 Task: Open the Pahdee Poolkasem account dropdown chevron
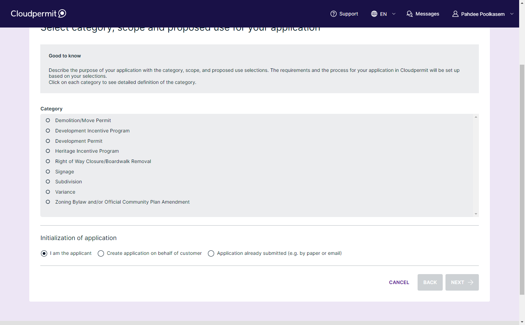coord(512,14)
